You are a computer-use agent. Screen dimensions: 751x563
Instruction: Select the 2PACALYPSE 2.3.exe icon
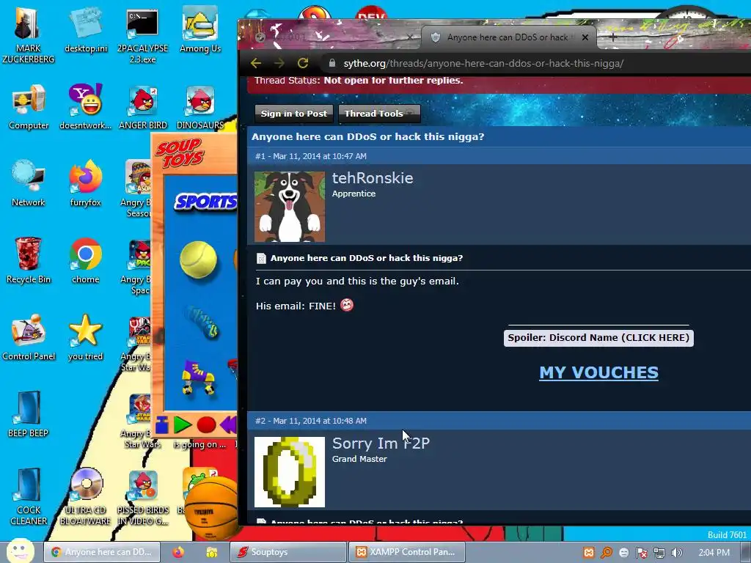coord(142,34)
